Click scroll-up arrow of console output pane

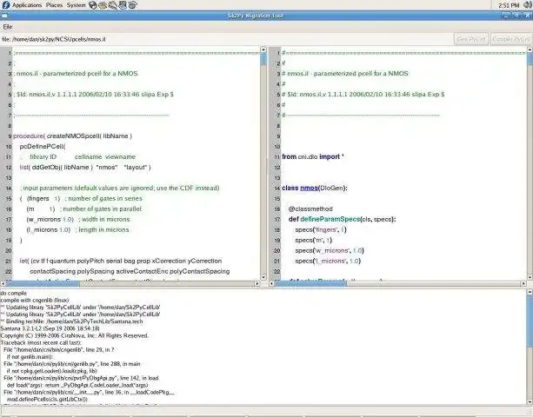click(x=530, y=292)
